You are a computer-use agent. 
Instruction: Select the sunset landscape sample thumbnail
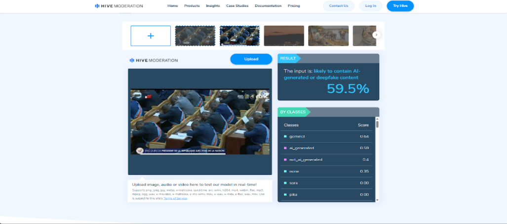[284, 36]
